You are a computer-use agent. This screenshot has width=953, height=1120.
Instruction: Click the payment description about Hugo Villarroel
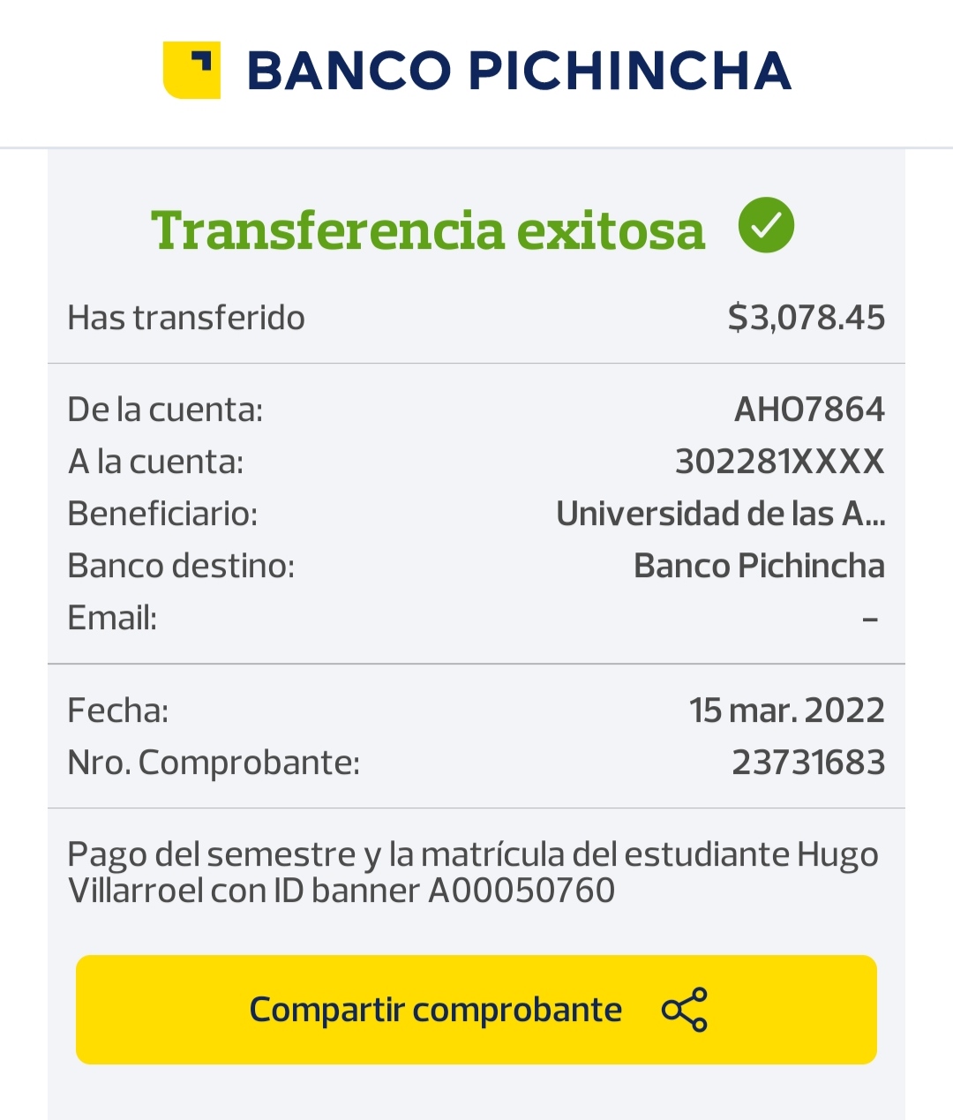[x=473, y=872]
